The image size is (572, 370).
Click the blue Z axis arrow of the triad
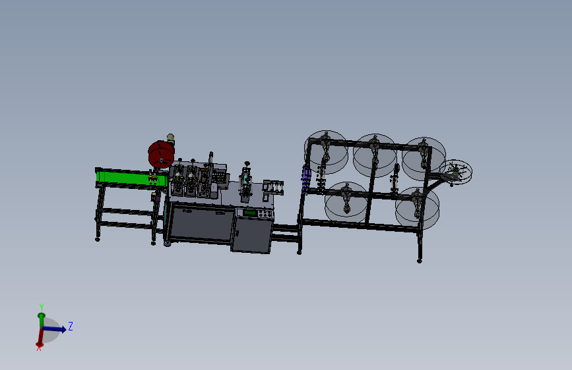click(x=55, y=329)
